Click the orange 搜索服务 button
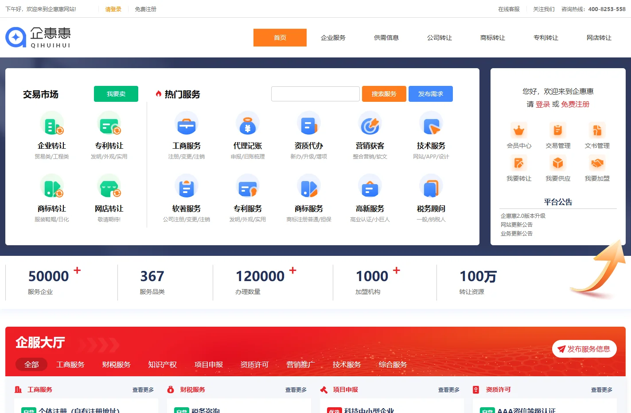The image size is (631, 413). click(x=384, y=94)
